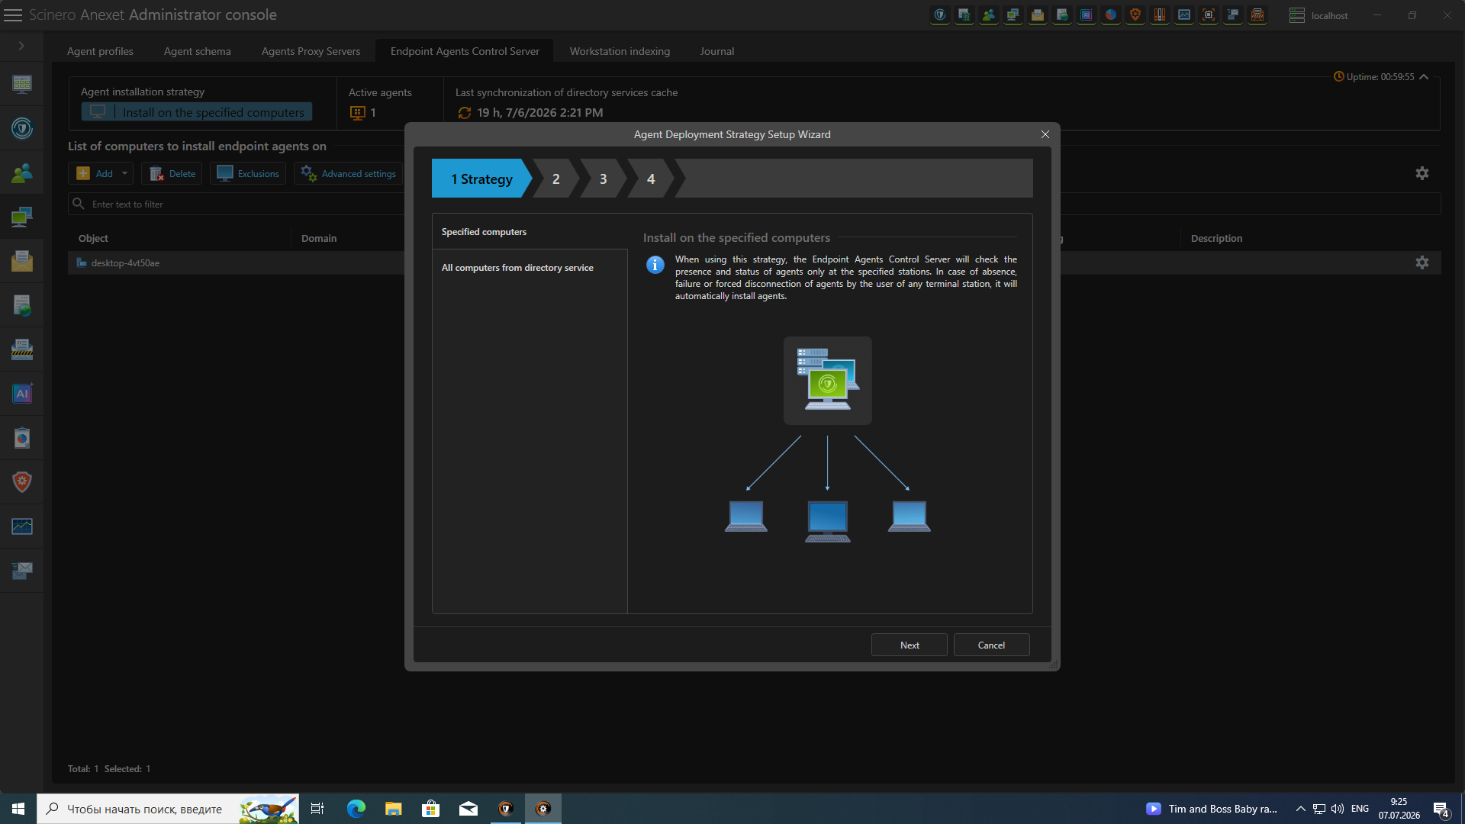Click wizard step 2
Screen dimensions: 1465x824
pos(556,179)
